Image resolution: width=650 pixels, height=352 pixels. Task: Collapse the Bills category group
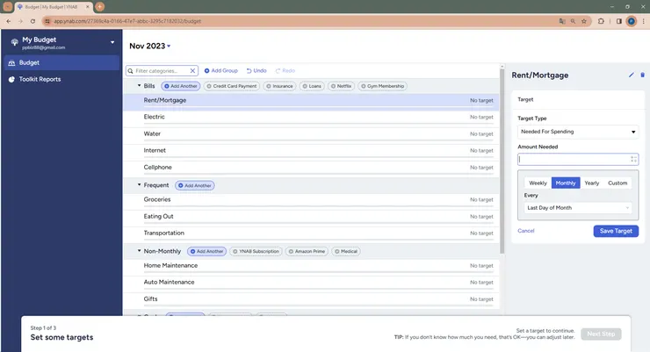pos(140,85)
